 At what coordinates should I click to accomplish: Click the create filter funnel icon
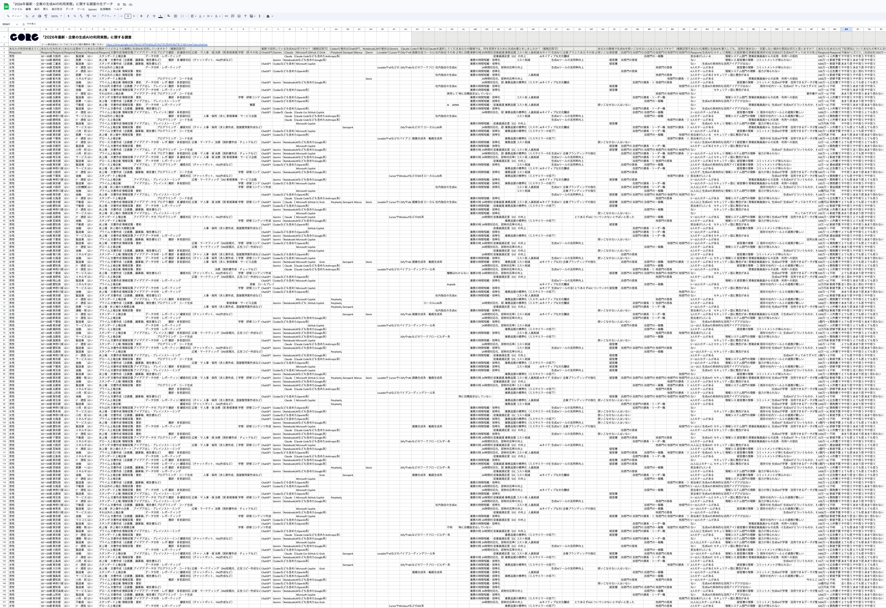[245, 16]
